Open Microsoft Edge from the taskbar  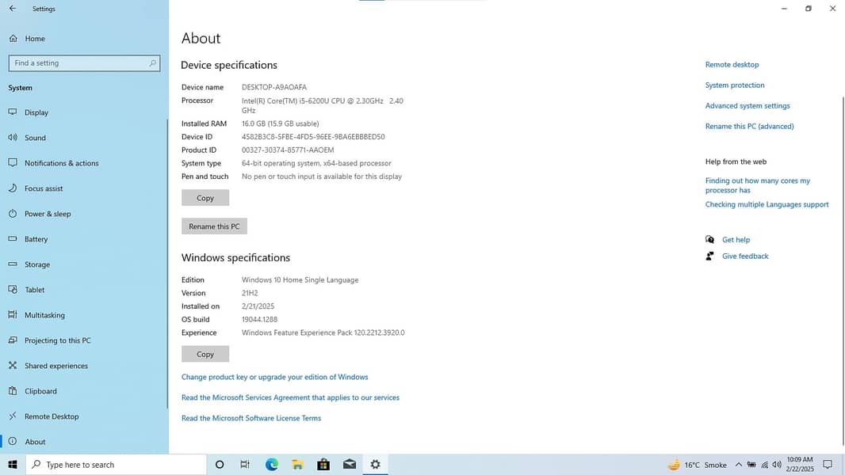[272, 465]
